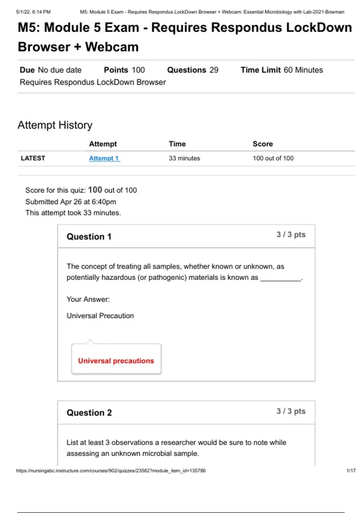
Task: Click the Attempt column header
Action: (x=103, y=144)
